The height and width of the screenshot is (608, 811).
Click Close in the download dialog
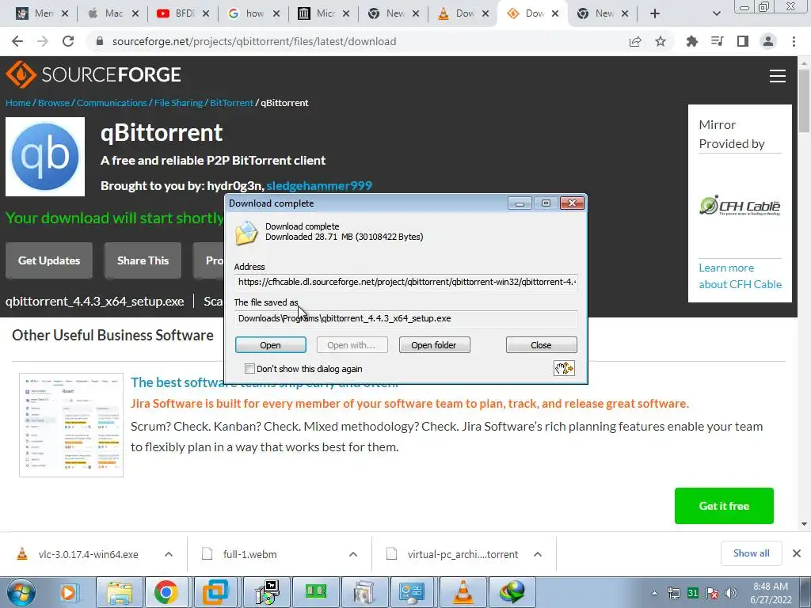[541, 345]
